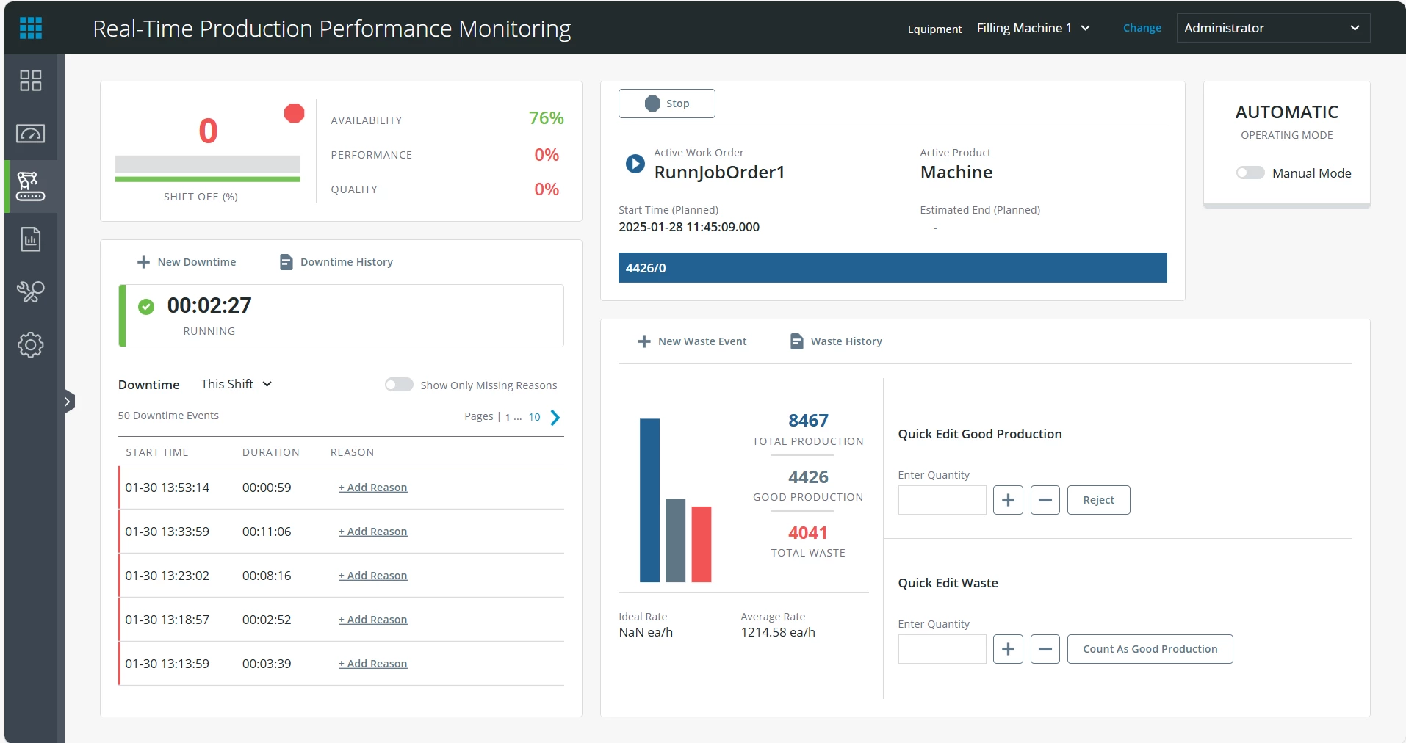Viewport: 1406px width, 743px height.
Task: Click Count As Good Production button
Action: click(x=1150, y=649)
